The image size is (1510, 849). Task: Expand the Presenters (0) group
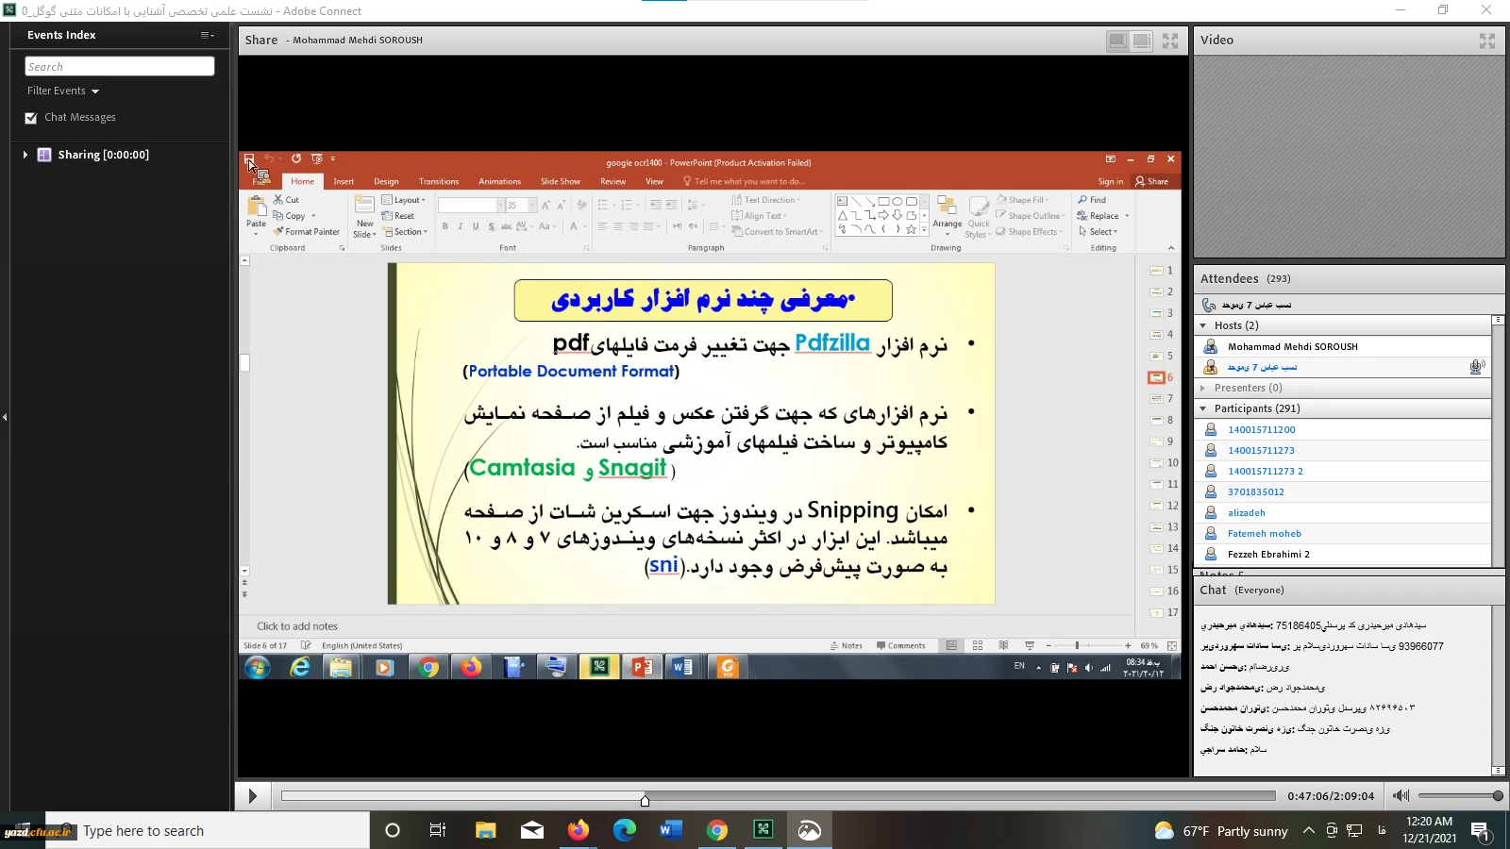(x=1203, y=388)
